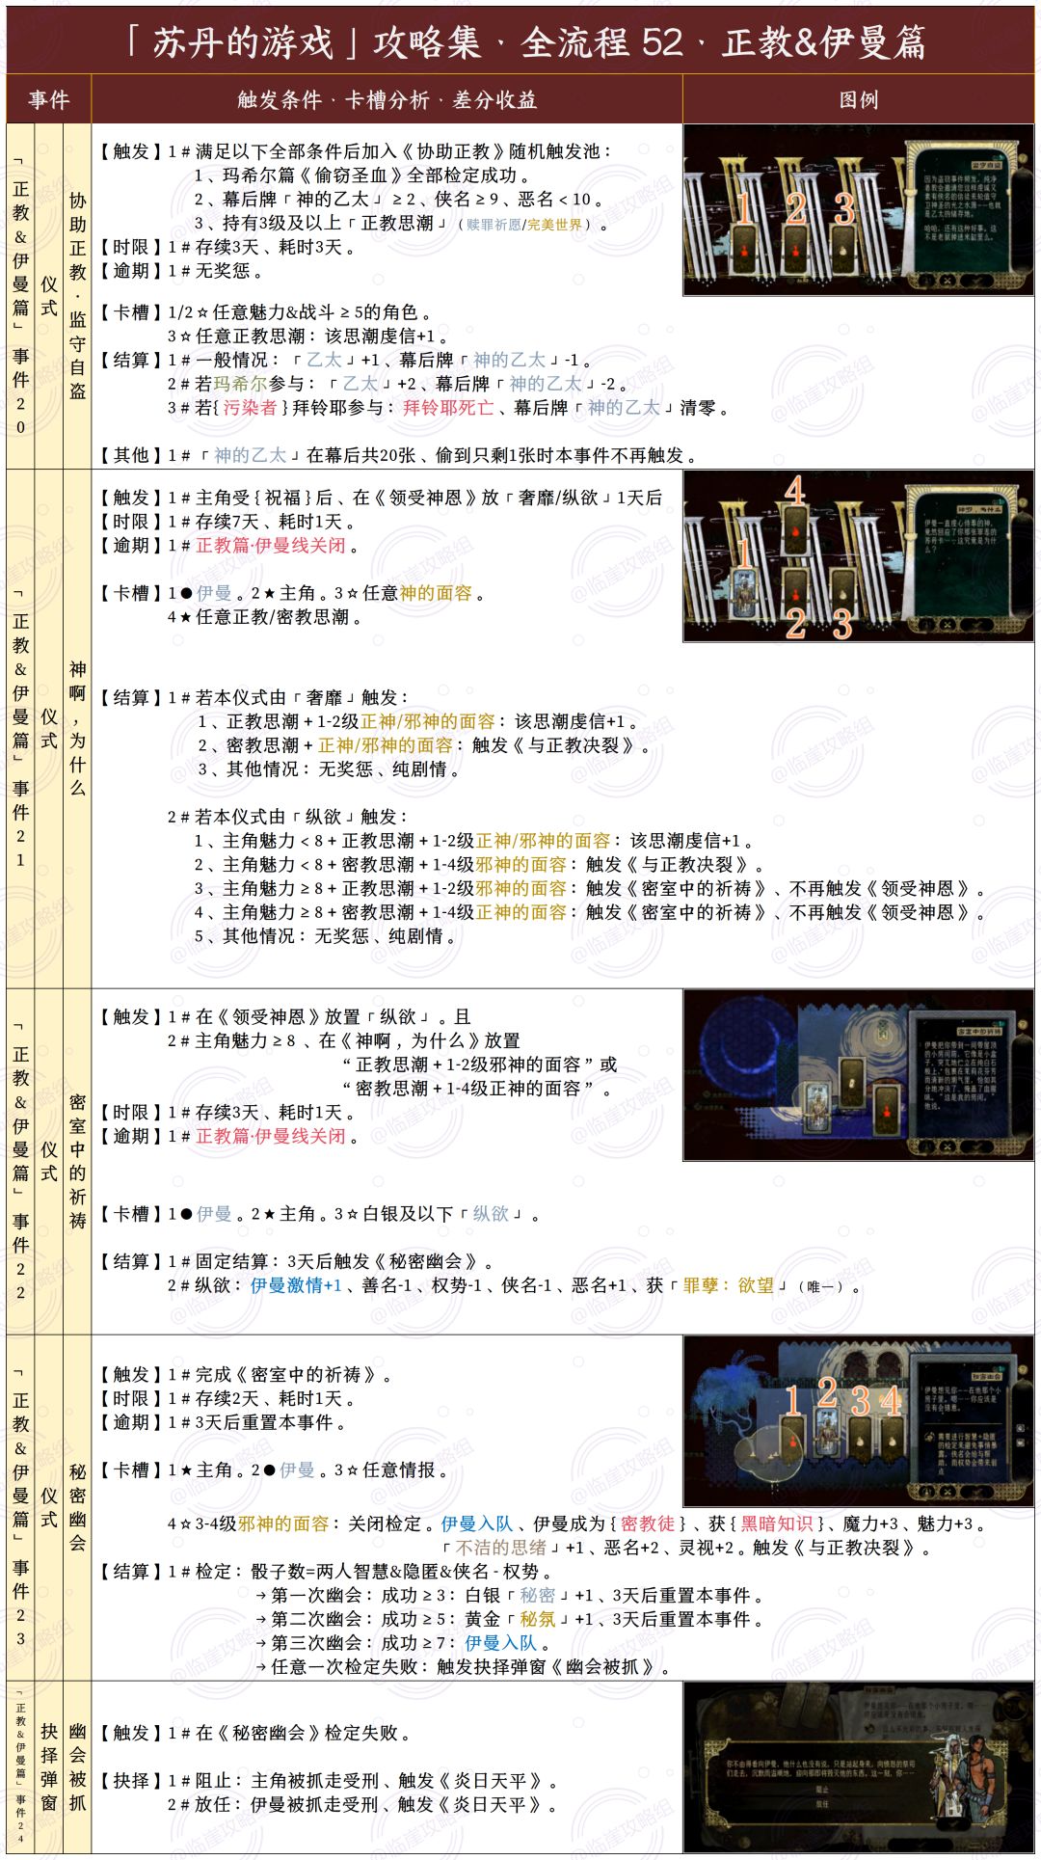Select red-figure card slot in 密室中的祈祷 screenshot
The height and width of the screenshot is (1860, 1041).
point(887,1111)
